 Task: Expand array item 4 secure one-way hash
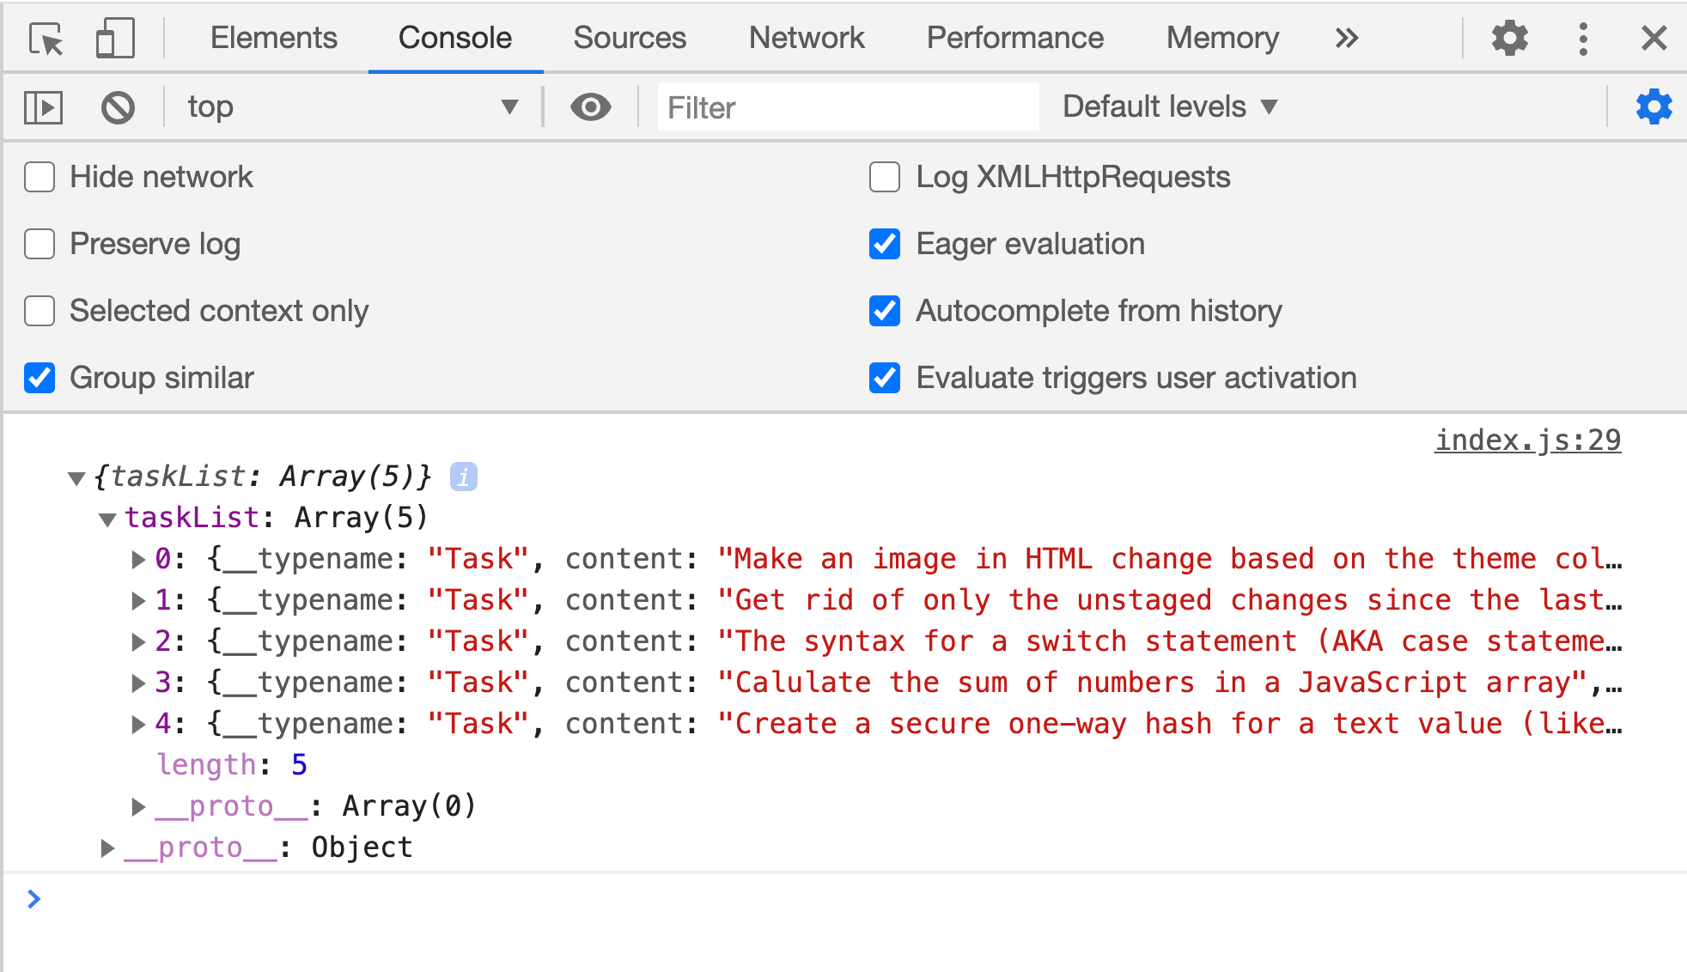138,725
